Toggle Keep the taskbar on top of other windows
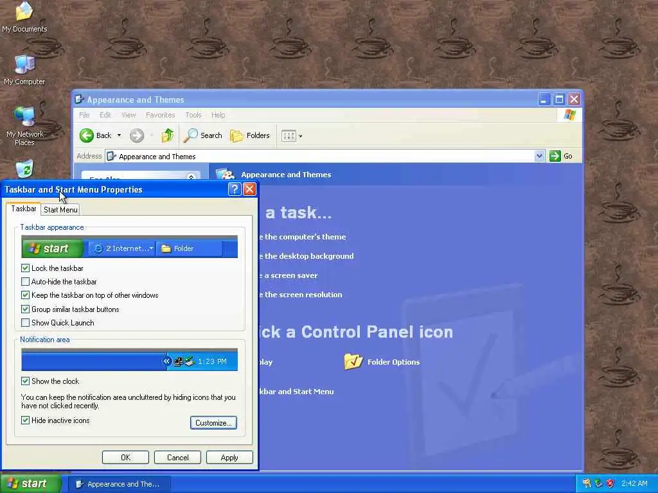Screen dimensions: 658x493 [x=25, y=295]
